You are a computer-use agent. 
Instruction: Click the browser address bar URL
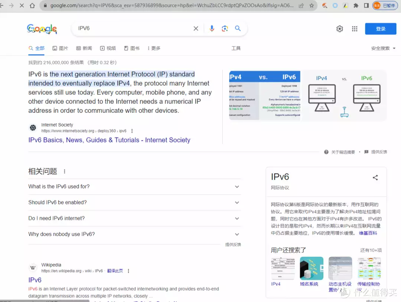172,5
